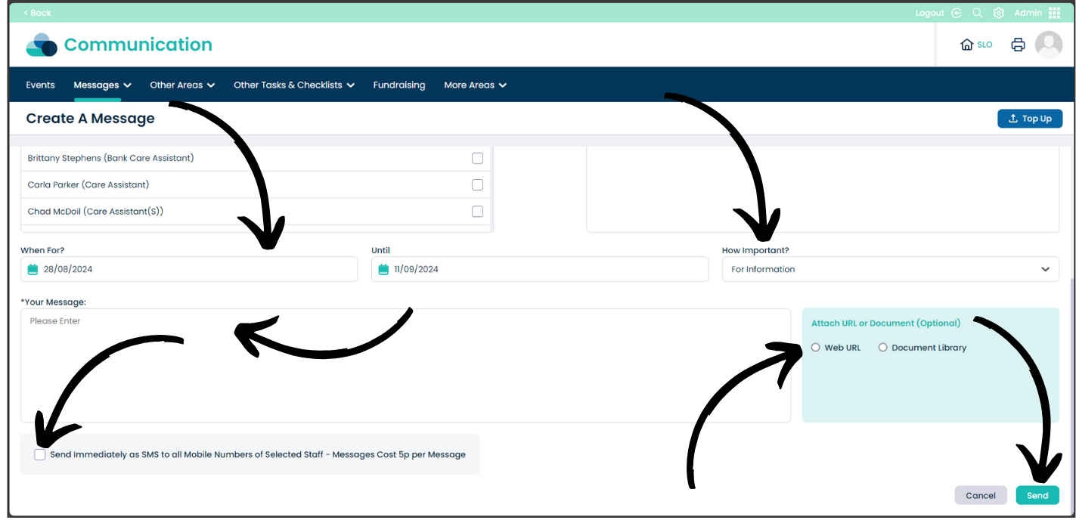
Task: Go to the Events tab
Action: (x=40, y=85)
